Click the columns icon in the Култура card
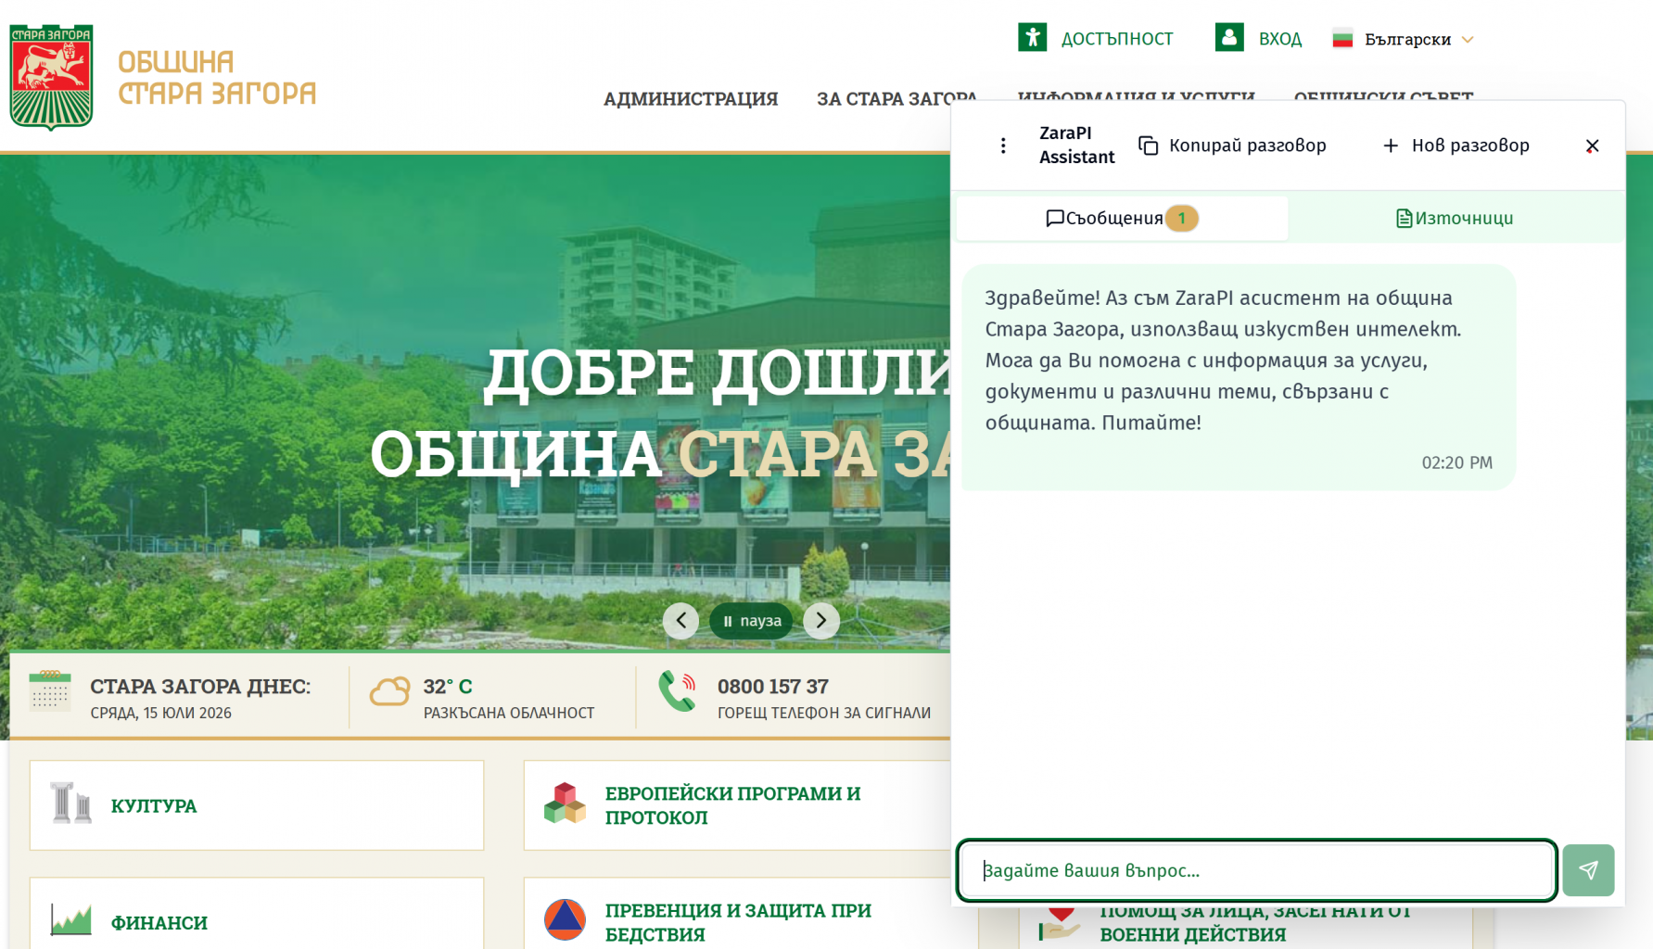1653x949 pixels. coord(71,803)
